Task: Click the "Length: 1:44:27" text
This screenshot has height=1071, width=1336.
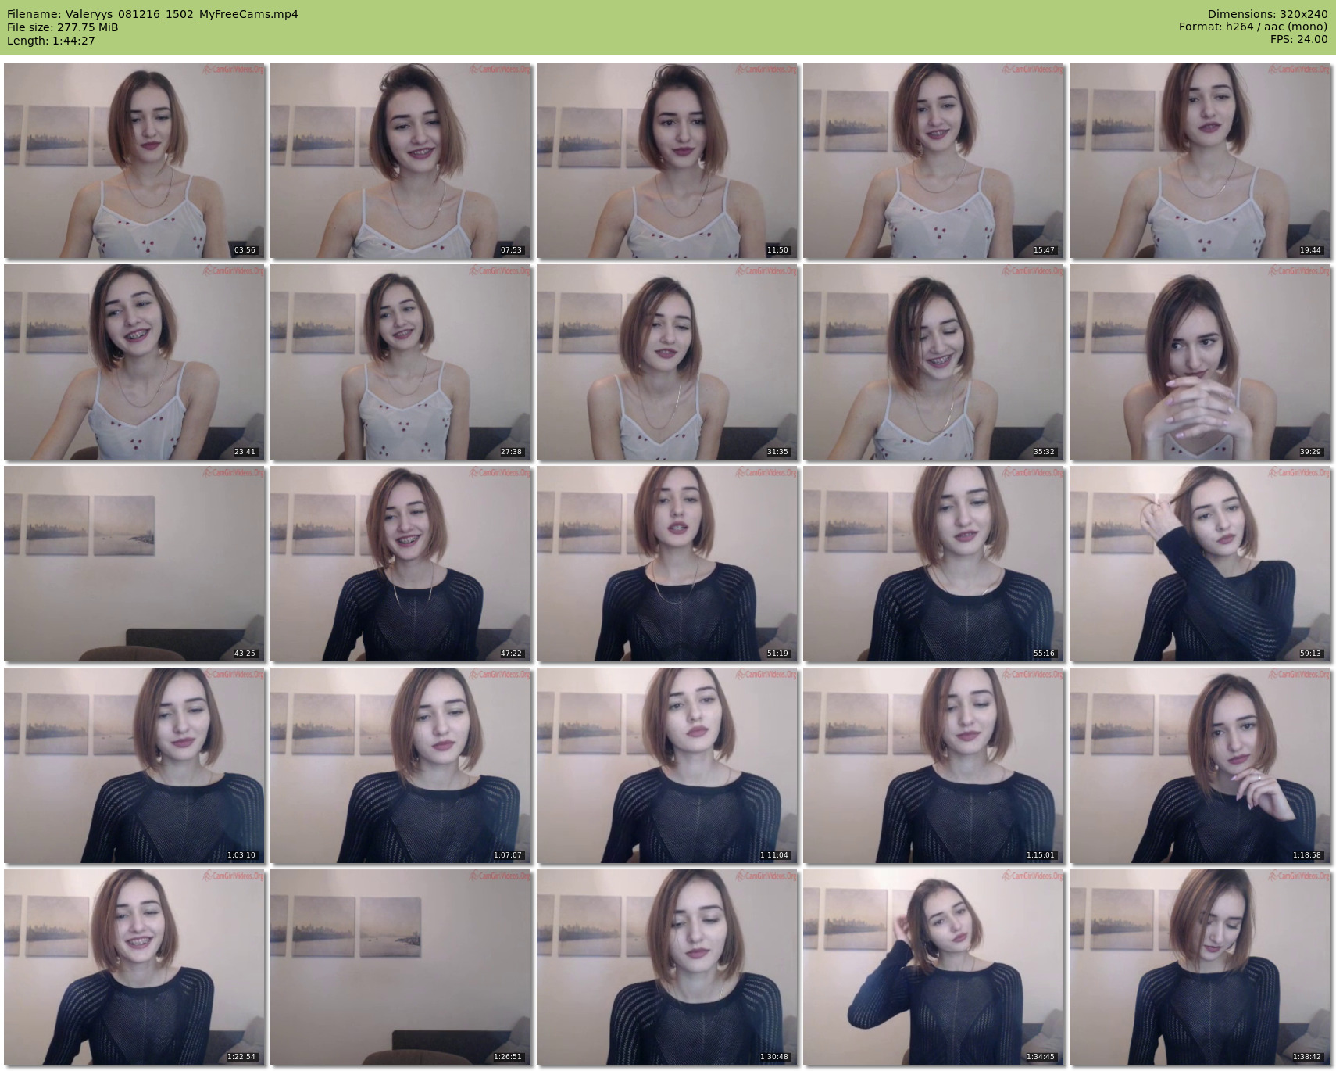Action: tap(51, 41)
